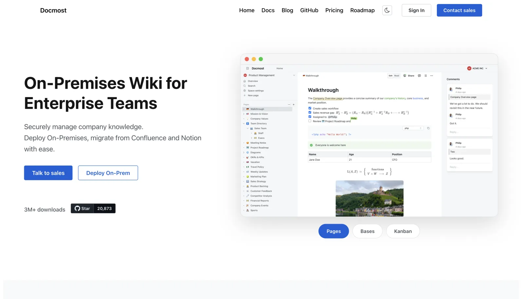524x299 pixels.
Task: Open the Company Overview page link
Action: tap(328, 98)
